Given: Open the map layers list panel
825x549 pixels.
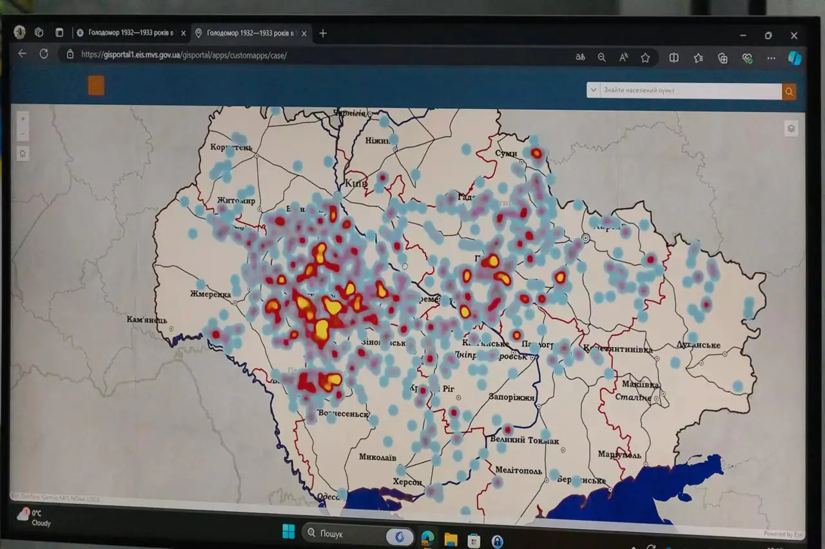Looking at the screenshot, I should pyautogui.click(x=791, y=128).
